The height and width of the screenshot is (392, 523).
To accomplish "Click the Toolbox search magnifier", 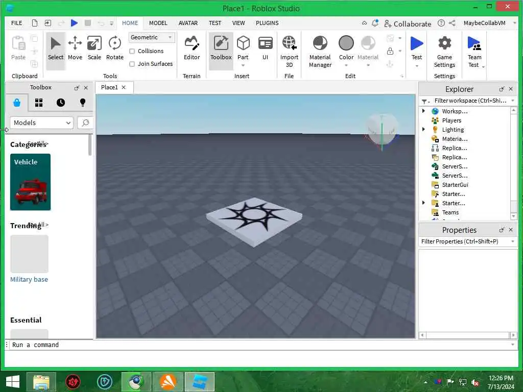I will coord(85,122).
